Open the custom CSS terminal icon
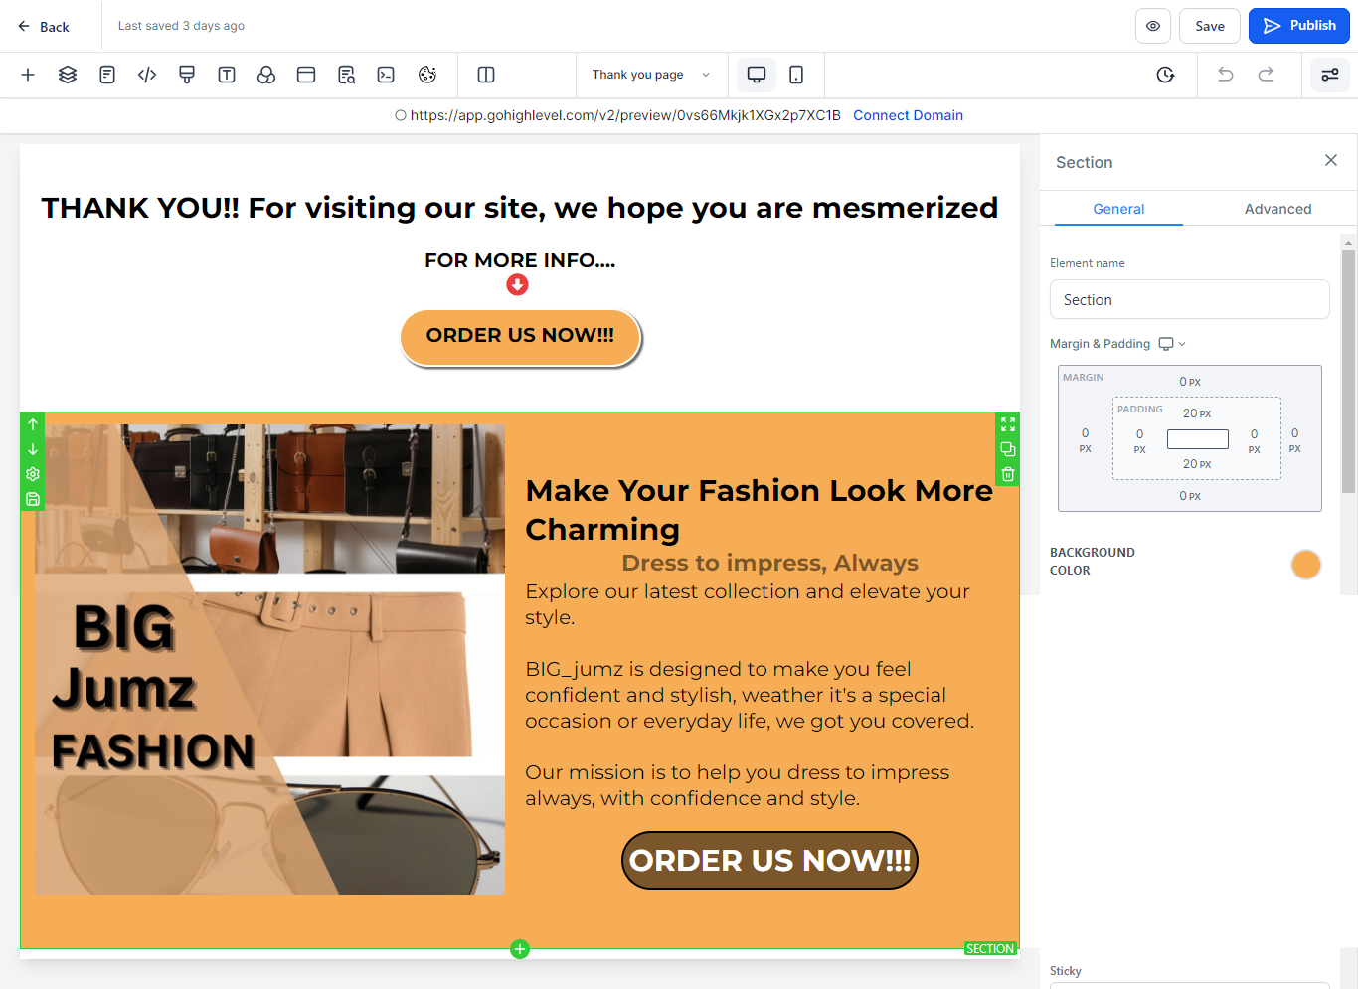This screenshot has height=989, width=1358. [386, 75]
